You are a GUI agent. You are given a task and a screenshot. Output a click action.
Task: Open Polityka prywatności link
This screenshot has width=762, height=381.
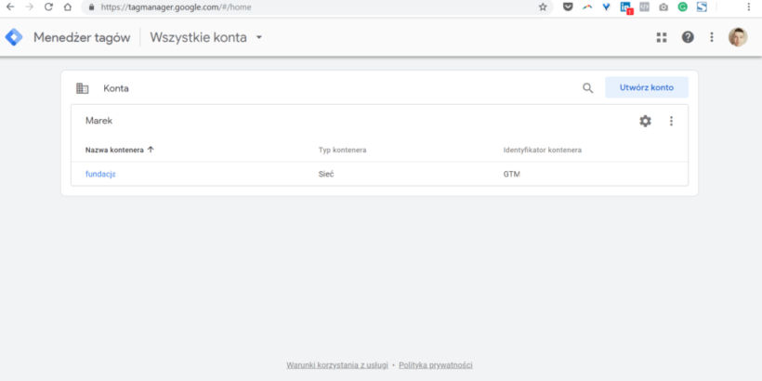point(436,365)
